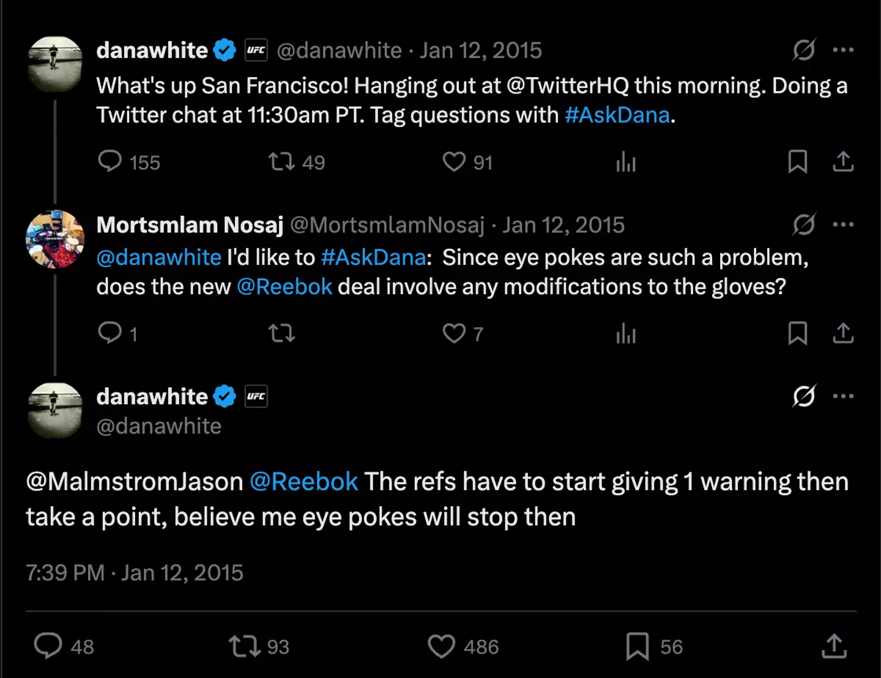
Task: Bookmark the San Francisco tweet
Action: pyautogui.click(x=797, y=161)
